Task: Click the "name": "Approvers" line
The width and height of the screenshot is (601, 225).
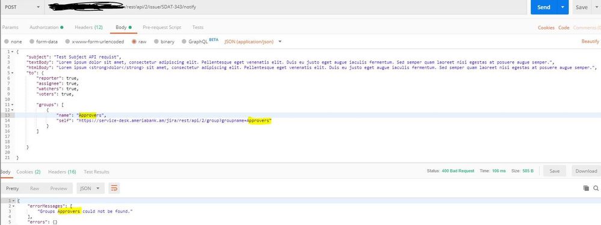Action: point(81,115)
